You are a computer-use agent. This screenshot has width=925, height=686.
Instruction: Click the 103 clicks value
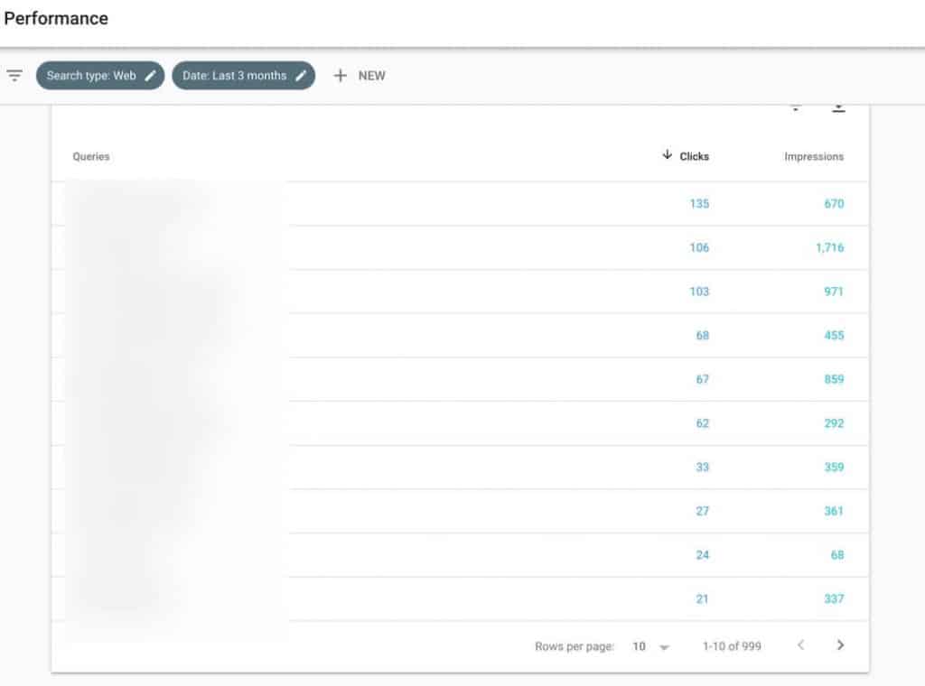tap(699, 292)
